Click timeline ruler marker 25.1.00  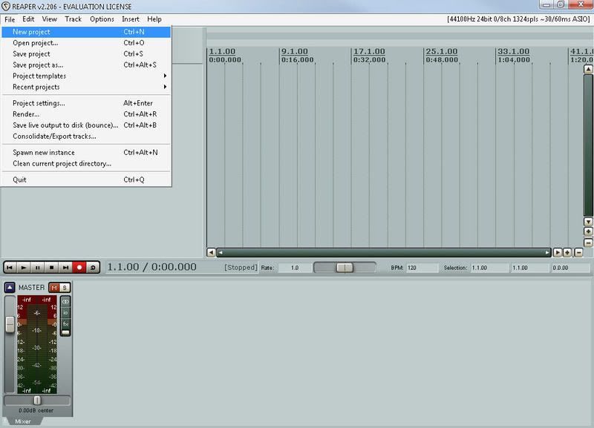pos(441,51)
